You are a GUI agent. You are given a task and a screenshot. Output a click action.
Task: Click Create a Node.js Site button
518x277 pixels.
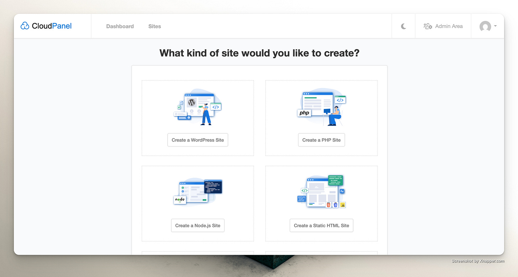(198, 226)
